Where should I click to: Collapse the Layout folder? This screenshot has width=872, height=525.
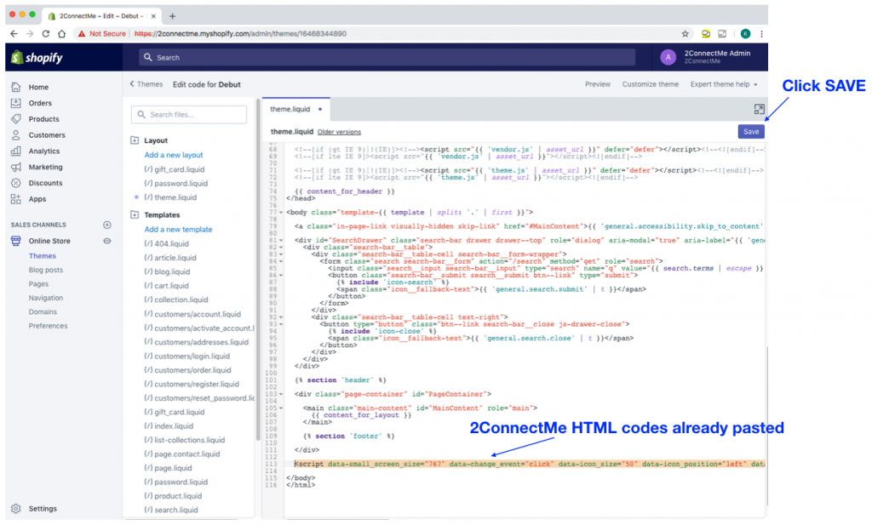point(135,140)
